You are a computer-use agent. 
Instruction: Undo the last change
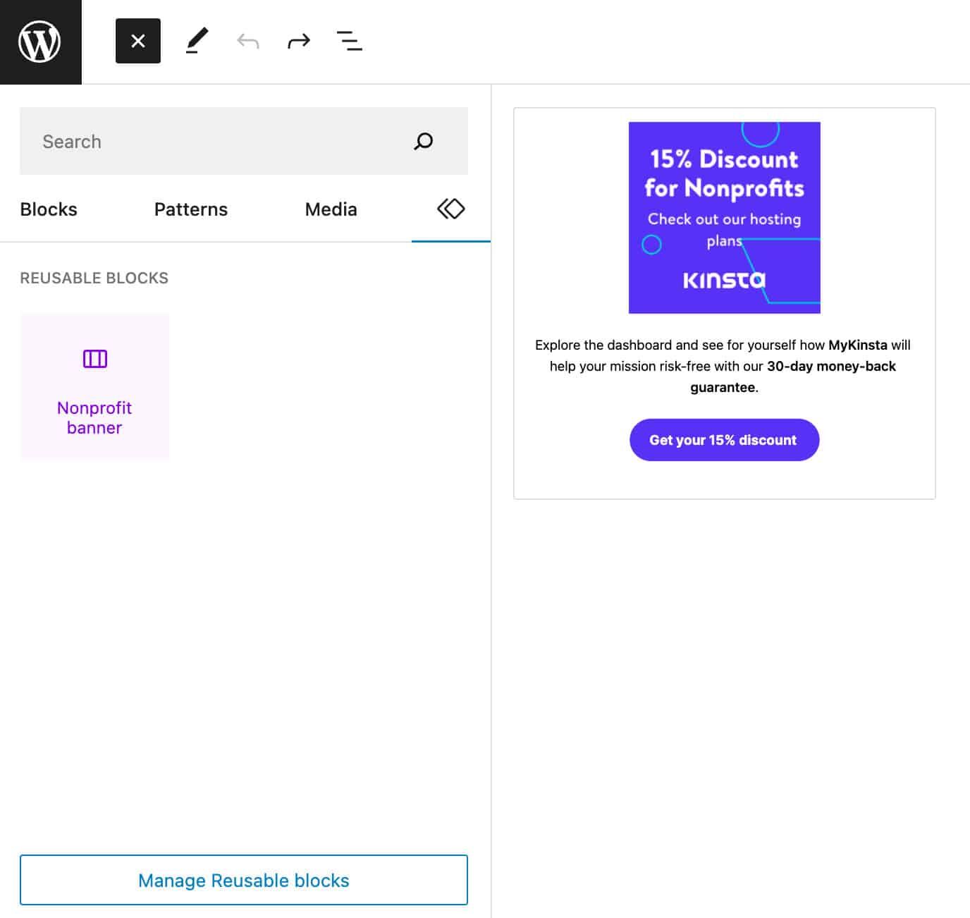point(247,42)
